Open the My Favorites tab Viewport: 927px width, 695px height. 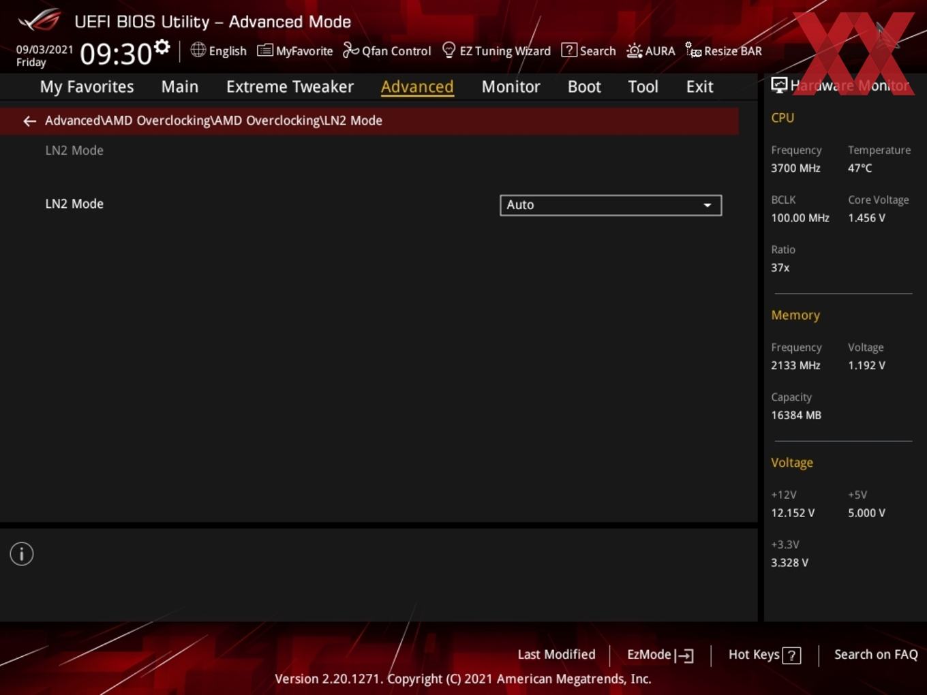point(87,87)
